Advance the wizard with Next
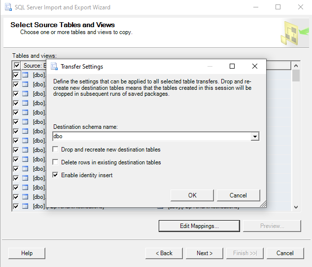Viewport: 312px width, 267px height. pyautogui.click(x=205, y=253)
